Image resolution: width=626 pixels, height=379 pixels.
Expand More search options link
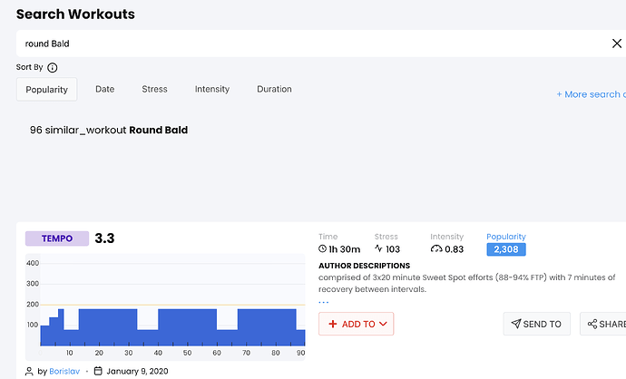590,94
